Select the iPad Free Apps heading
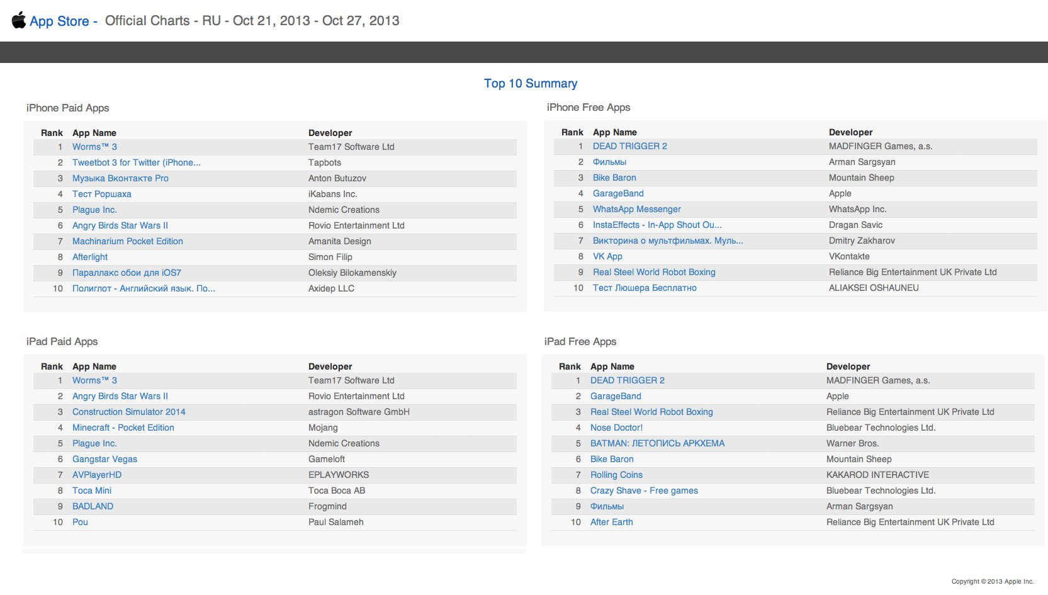The image size is (1048, 595). coord(580,341)
